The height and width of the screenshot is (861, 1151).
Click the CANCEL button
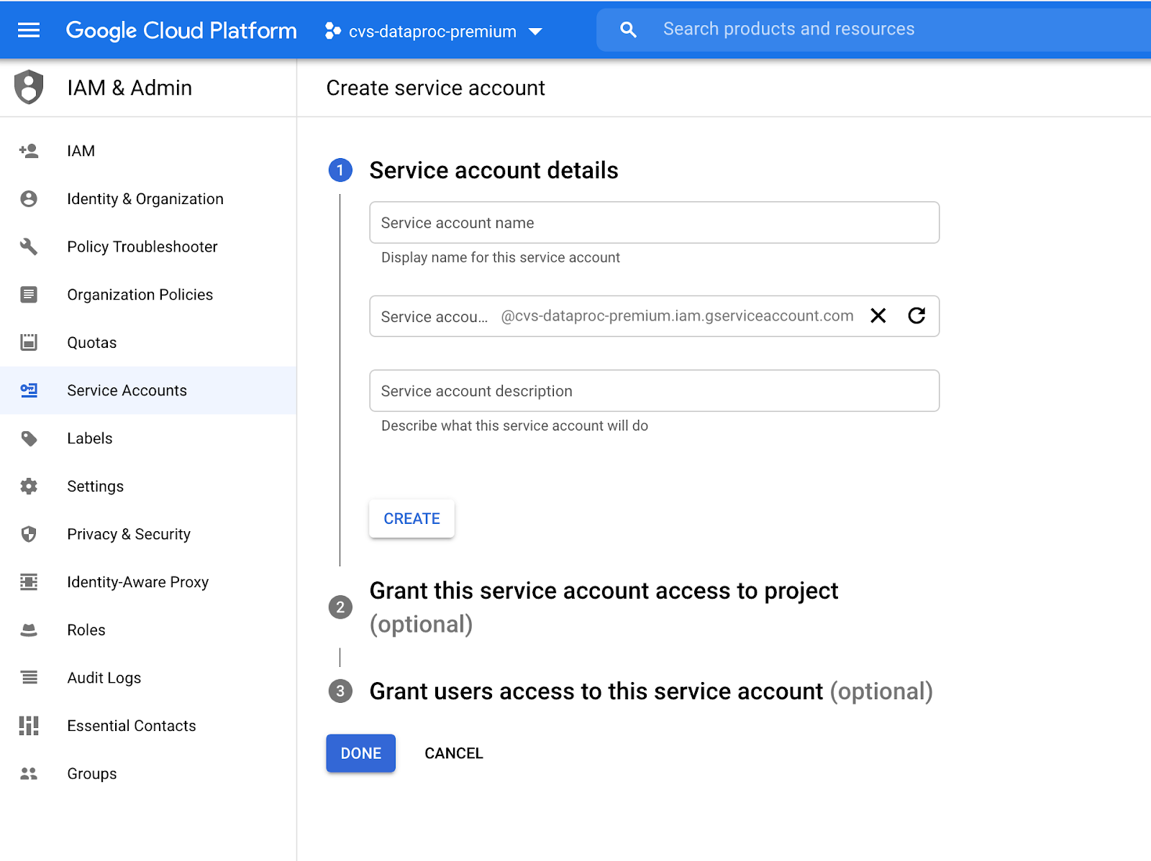454,753
